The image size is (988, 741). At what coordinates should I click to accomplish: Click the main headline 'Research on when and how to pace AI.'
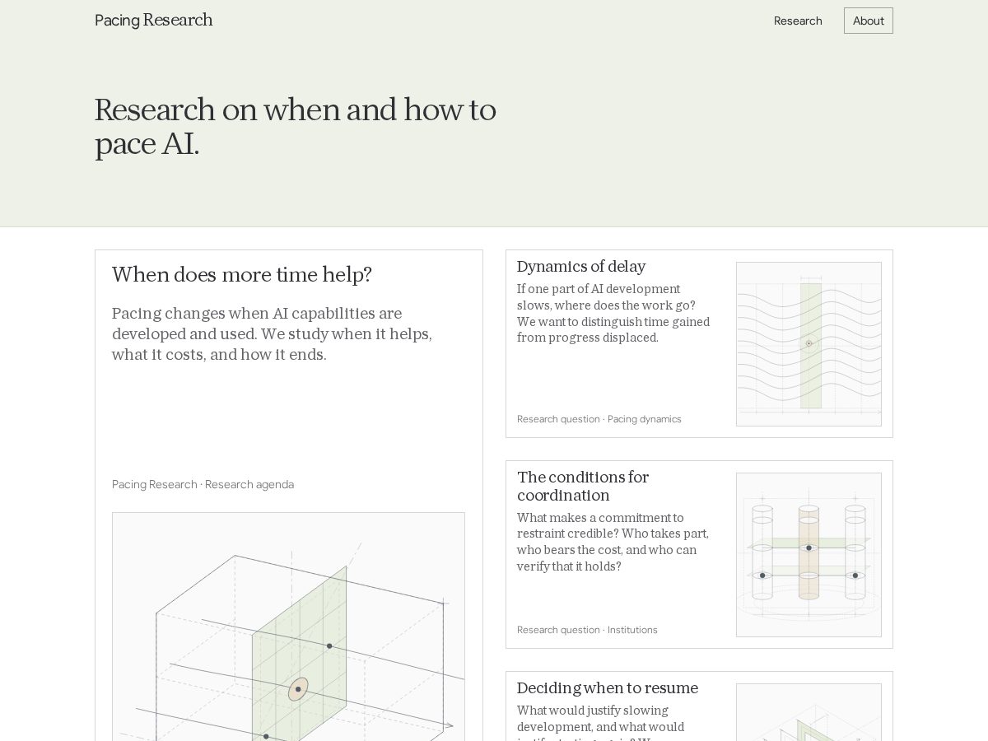296,127
